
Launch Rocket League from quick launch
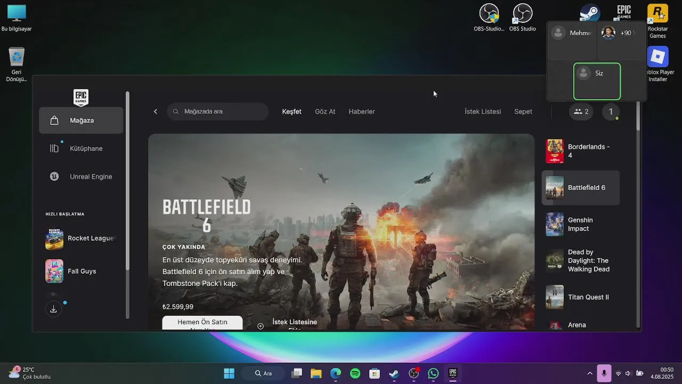tap(81, 239)
